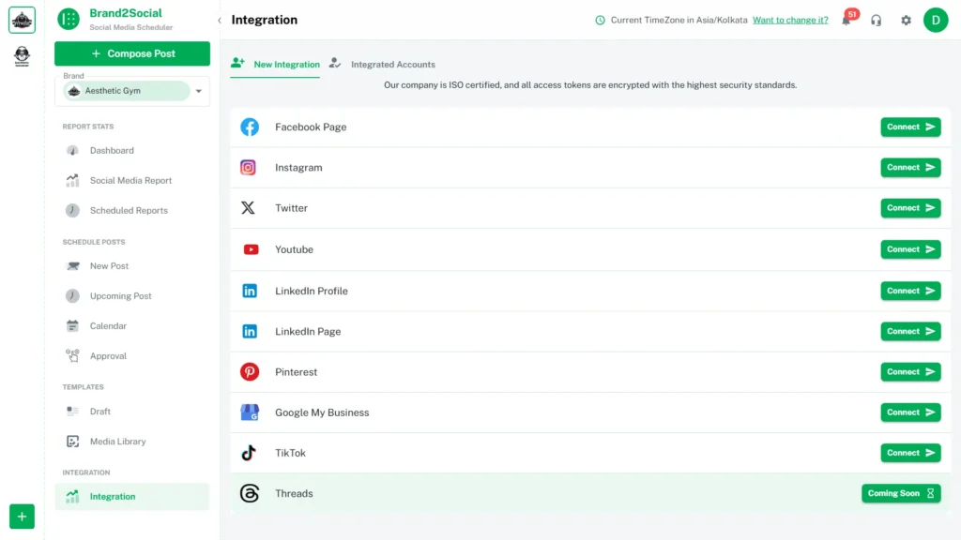The image size is (961, 540).
Task: Click the LinkedIn Profile logo icon
Action: point(250,291)
